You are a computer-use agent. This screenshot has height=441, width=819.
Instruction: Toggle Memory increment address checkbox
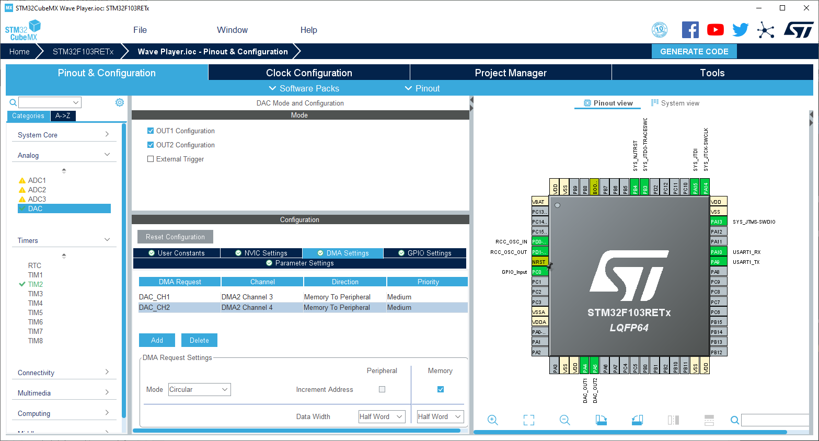point(441,389)
